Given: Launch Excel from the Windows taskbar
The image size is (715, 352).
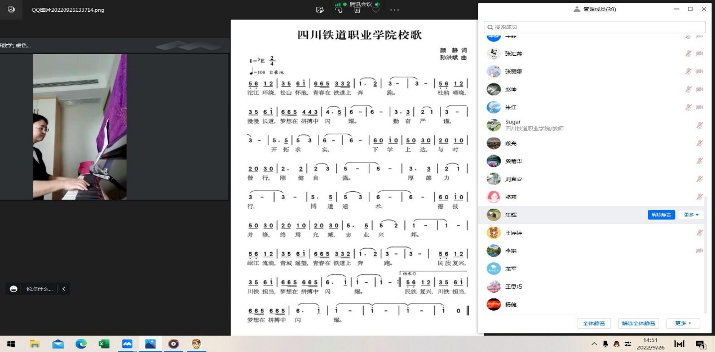Looking at the screenshot, I should click(x=104, y=344).
